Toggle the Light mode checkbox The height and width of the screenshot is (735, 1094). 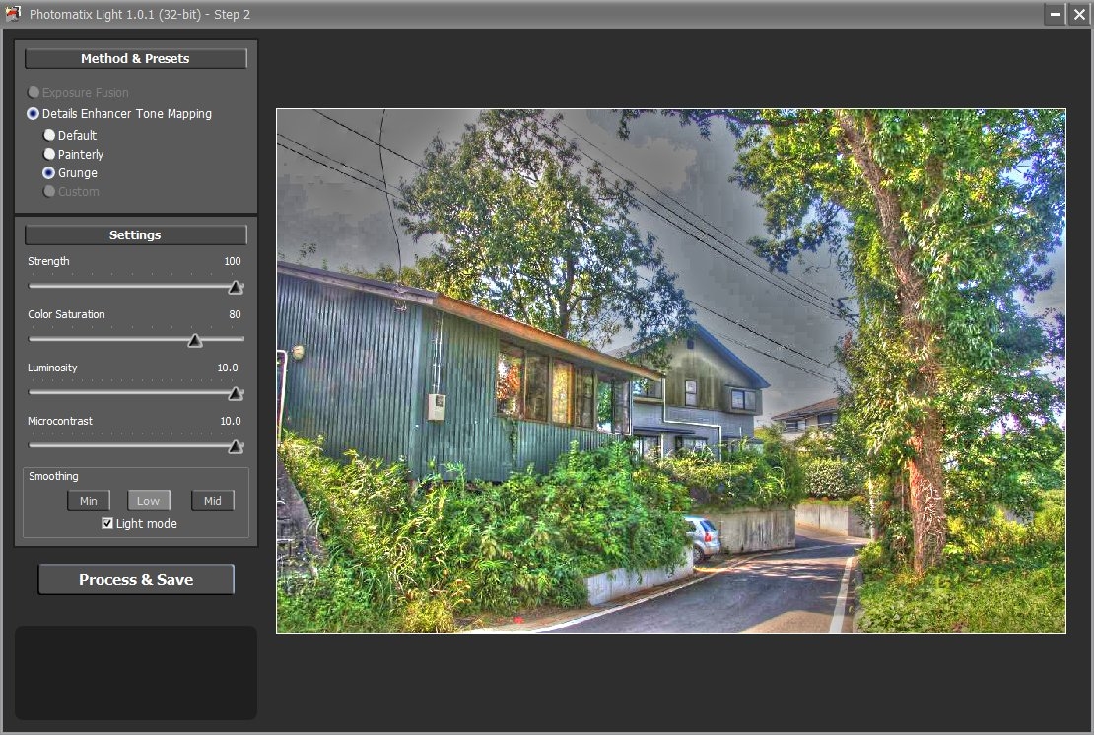click(107, 524)
